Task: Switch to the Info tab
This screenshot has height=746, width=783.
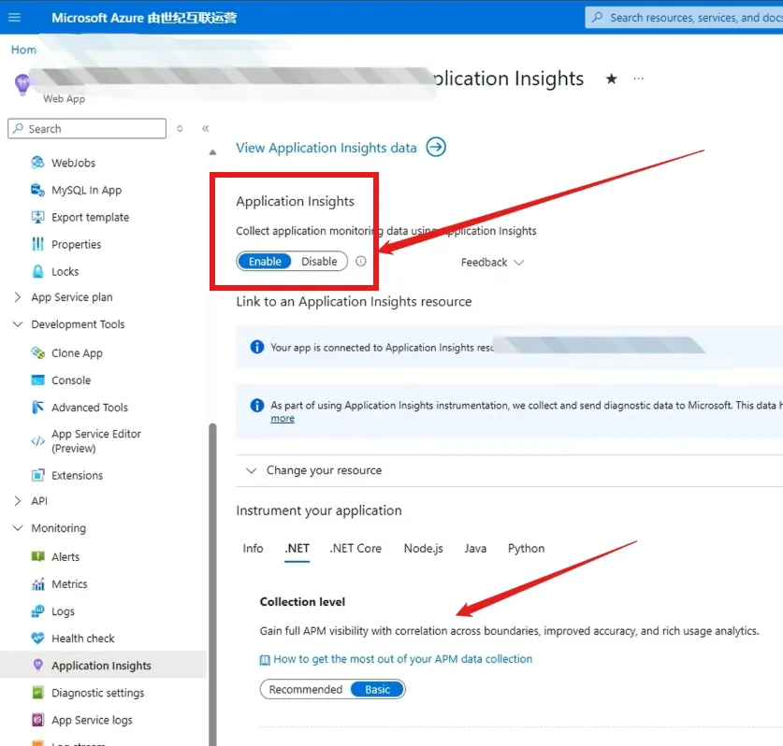Action: (253, 549)
